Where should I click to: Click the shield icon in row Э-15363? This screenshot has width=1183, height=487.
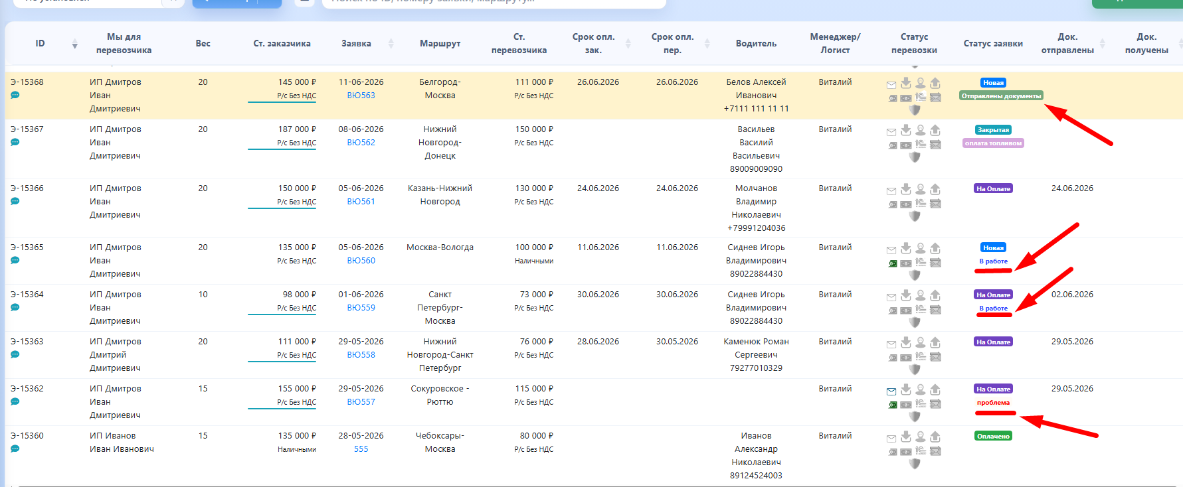(x=915, y=369)
